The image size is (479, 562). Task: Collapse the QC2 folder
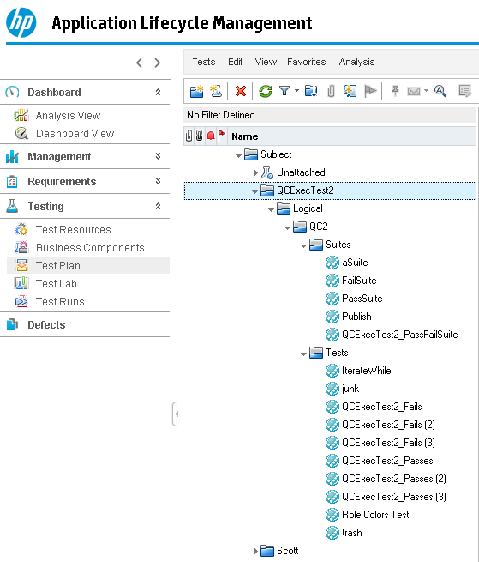287,227
